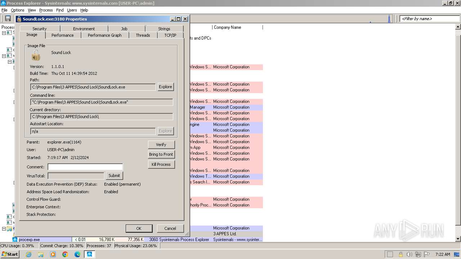Image resolution: width=461 pixels, height=259 pixels.
Task: Collapse the explorer.exe tree node at bottom
Action: 4,228
